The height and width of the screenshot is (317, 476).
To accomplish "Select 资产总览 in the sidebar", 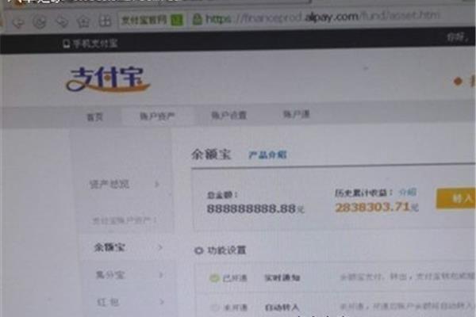I will coord(109,184).
